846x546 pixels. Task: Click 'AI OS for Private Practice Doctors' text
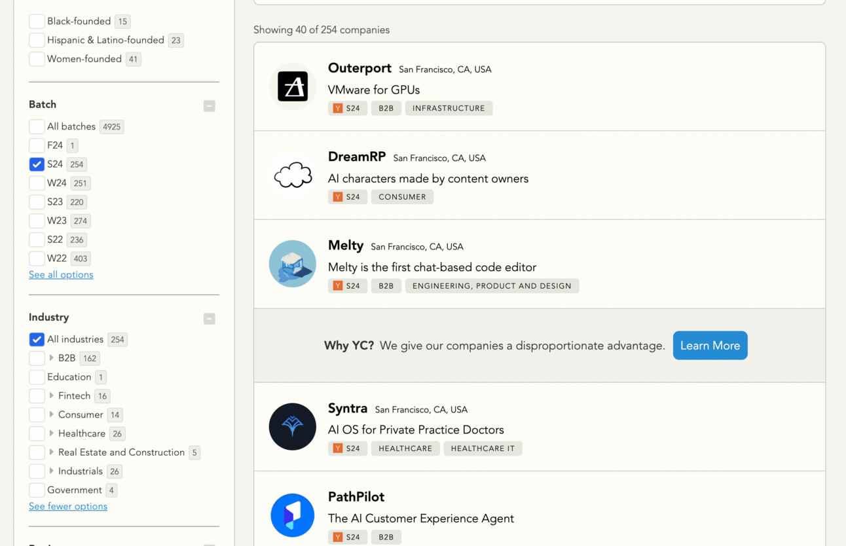point(416,430)
